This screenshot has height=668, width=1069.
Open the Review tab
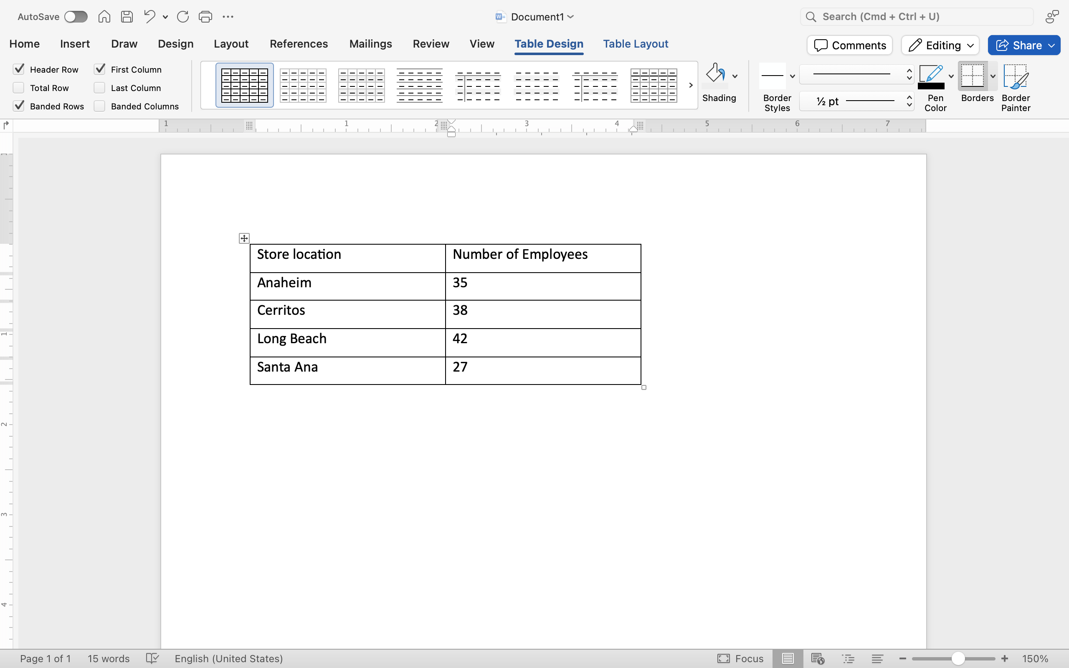coord(431,44)
